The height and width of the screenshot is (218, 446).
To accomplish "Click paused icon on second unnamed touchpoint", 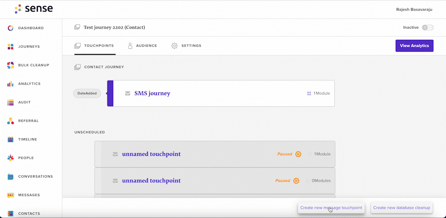I will point(296,180).
